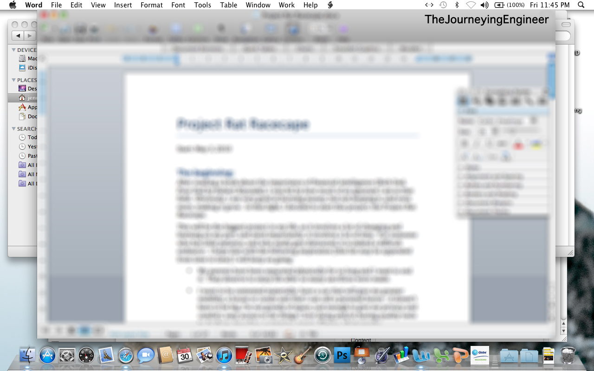Click the AirPort Wi-Fi status icon
This screenshot has width=594, height=371.
pyautogui.click(x=471, y=5)
